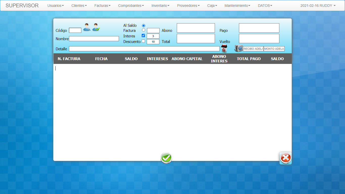Click the red recycle trash bin icon
Viewport: 345px width, 194px height.
tap(224, 48)
